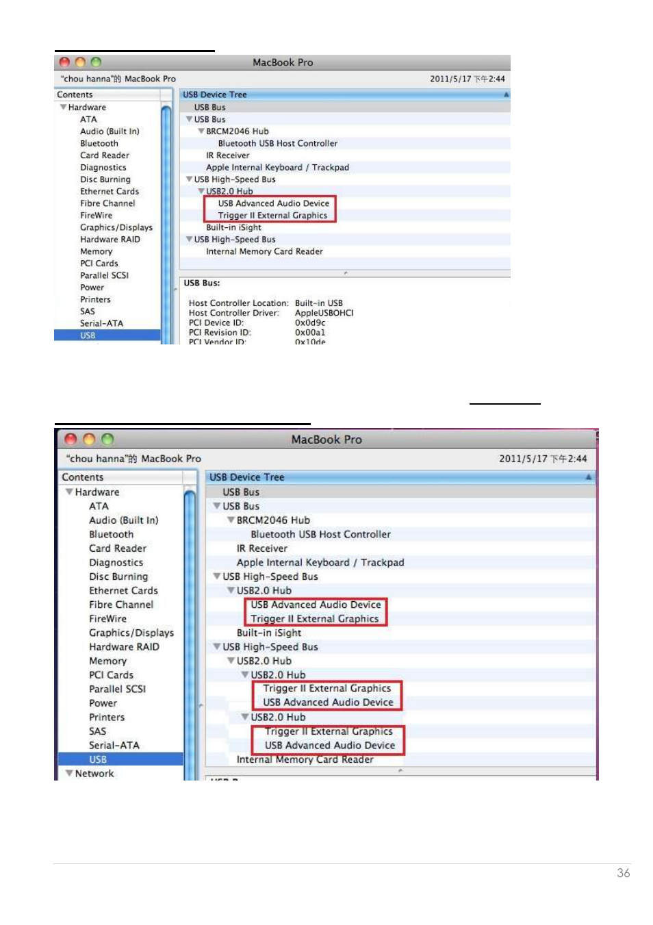The width and height of the screenshot is (653, 925).
Task: Open PCI Cards in upper window
Action: (99, 264)
